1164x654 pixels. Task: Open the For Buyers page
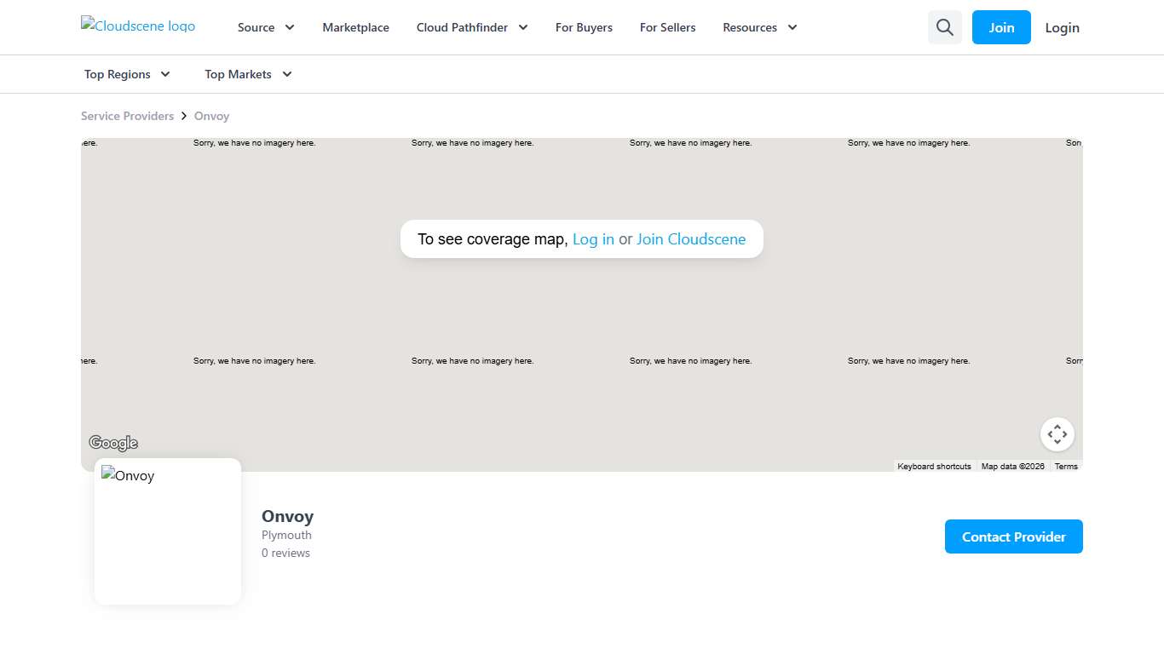584,27
